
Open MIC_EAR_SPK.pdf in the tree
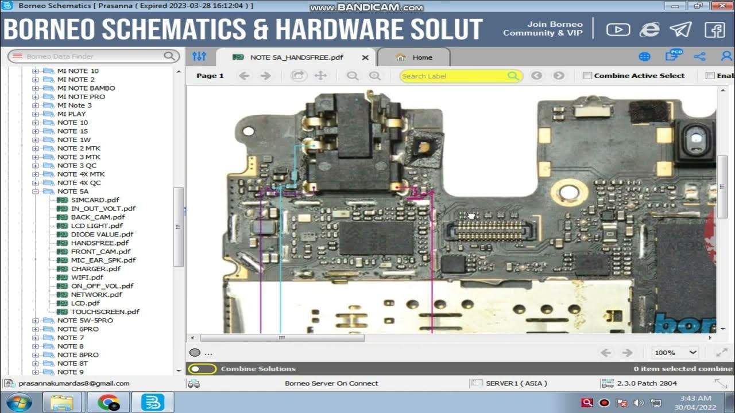(103, 260)
